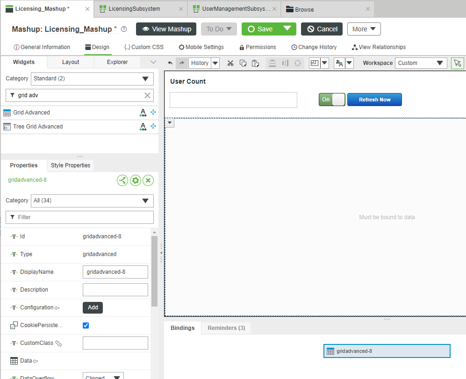466x379 pixels.
Task: Switch to the Explorer tab
Action: click(117, 62)
